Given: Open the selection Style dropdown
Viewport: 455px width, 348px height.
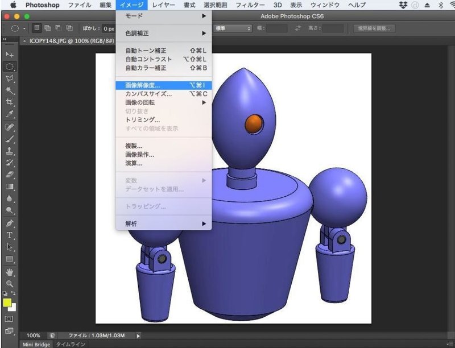Looking at the screenshot, I should [233, 28].
